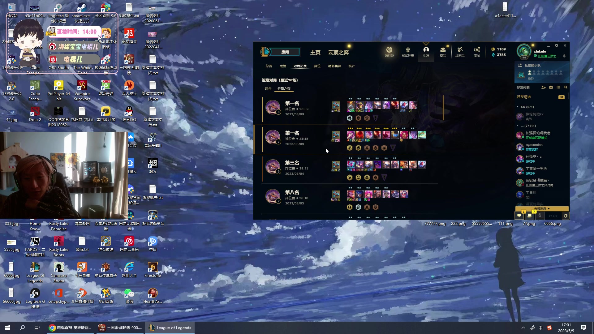Image resolution: width=594 pixels, height=334 pixels.
Task: Collapse the KK (0/1) friend group
Action: [518, 107]
